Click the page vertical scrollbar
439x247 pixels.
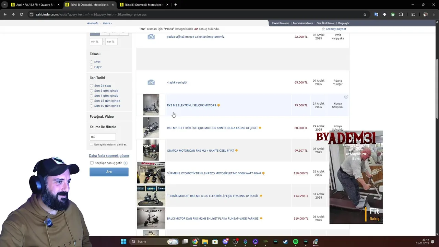437,89
